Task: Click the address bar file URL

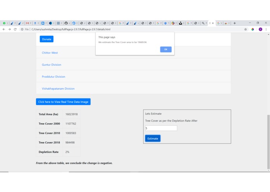Action: (71, 29)
